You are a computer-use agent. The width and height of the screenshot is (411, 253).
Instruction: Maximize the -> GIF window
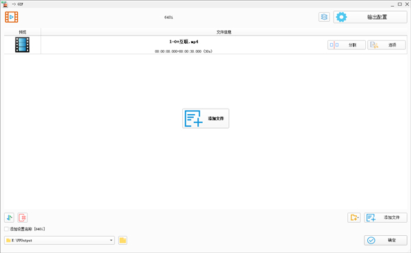[x=400, y=4]
